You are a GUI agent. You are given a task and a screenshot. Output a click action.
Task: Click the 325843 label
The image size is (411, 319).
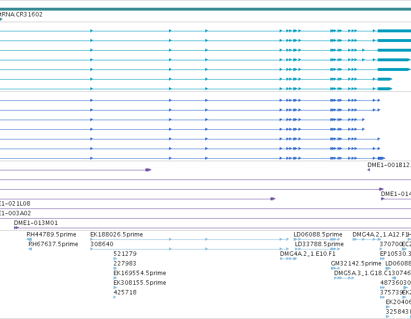[397, 312]
